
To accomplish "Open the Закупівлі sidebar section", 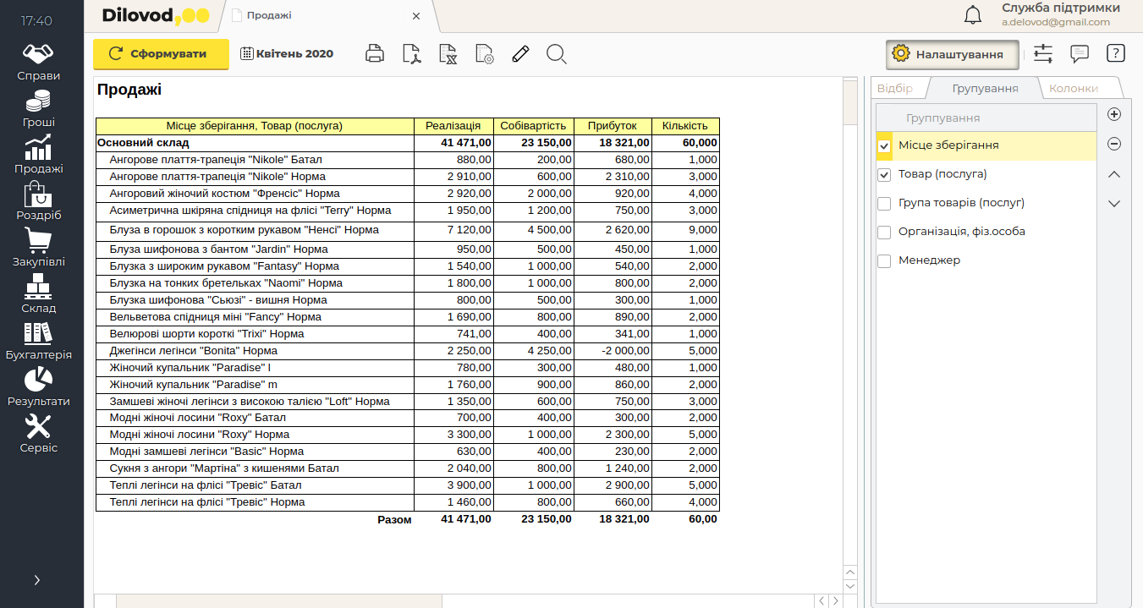I will pos(38,249).
